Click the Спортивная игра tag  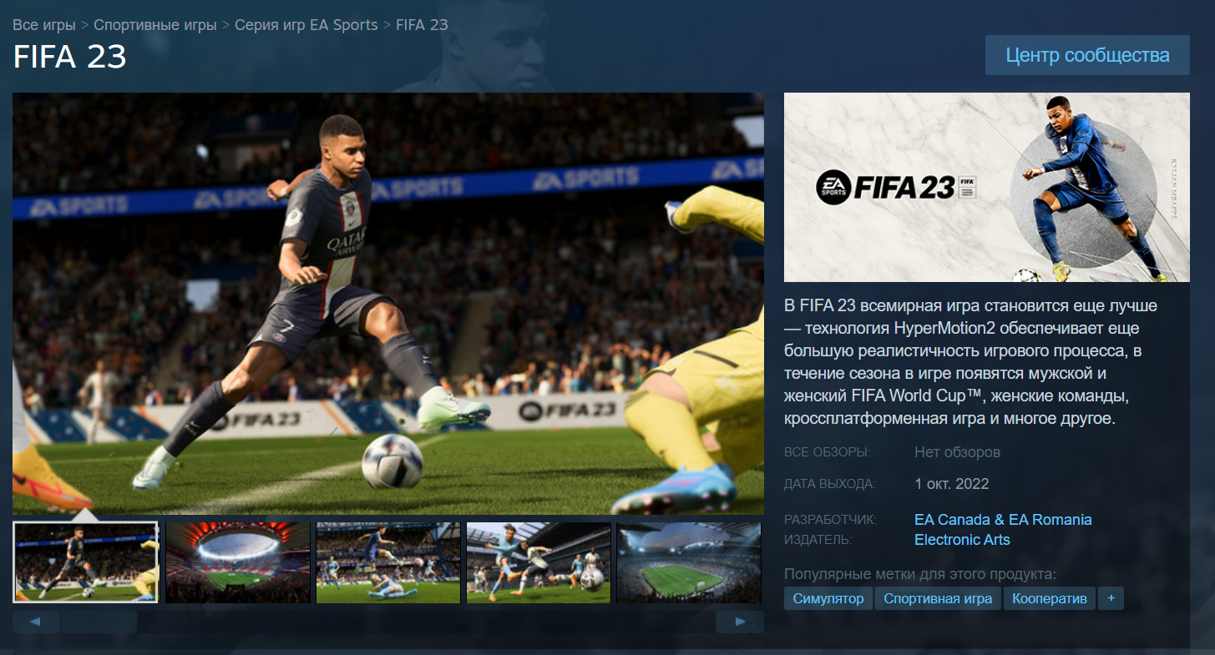[938, 598]
